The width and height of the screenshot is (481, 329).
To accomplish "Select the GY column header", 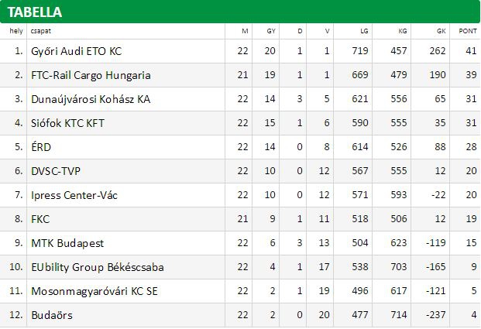I will pyautogui.click(x=271, y=31).
